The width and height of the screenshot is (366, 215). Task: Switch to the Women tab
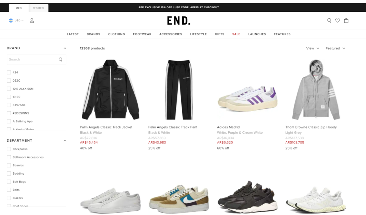[39, 8]
